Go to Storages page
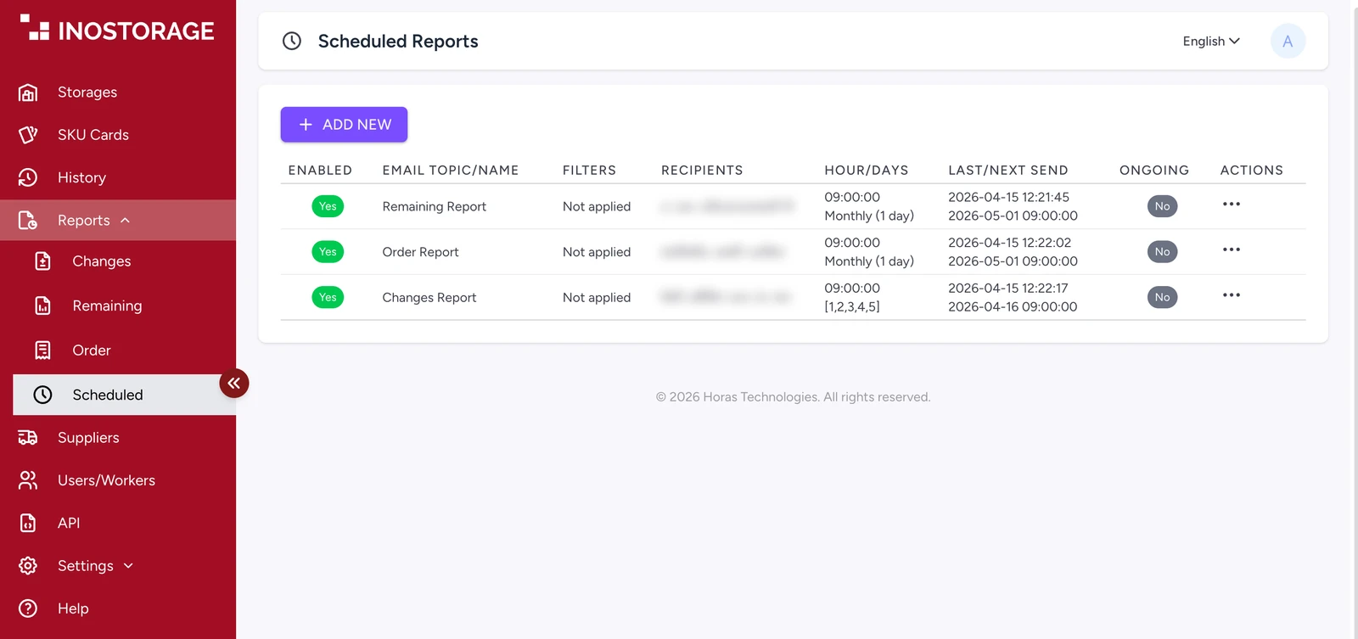Image resolution: width=1358 pixels, height=639 pixels. (87, 92)
